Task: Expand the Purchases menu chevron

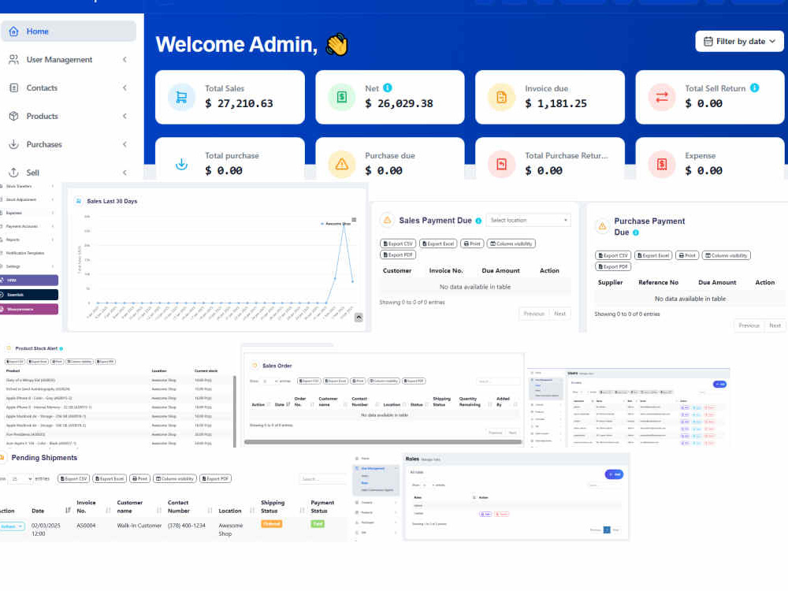Action: tap(125, 144)
